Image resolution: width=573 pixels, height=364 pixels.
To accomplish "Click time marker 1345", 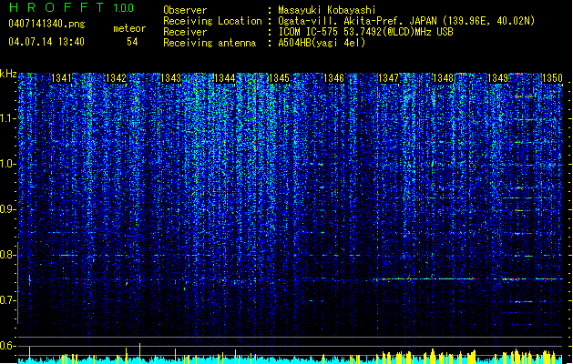I will pos(279,78).
